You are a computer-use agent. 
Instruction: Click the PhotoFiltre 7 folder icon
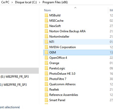pyautogui.click(x=46, y=79)
